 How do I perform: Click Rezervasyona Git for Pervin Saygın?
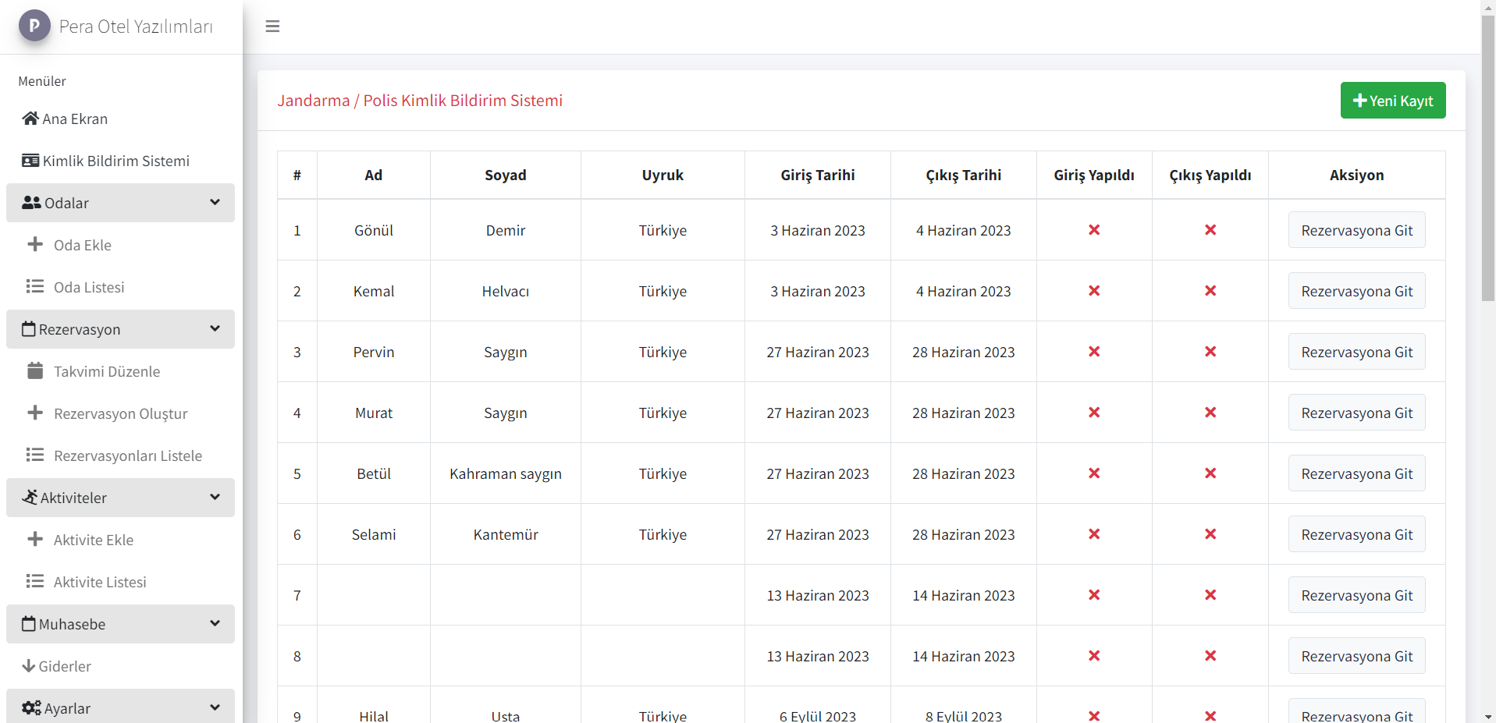(1356, 352)
